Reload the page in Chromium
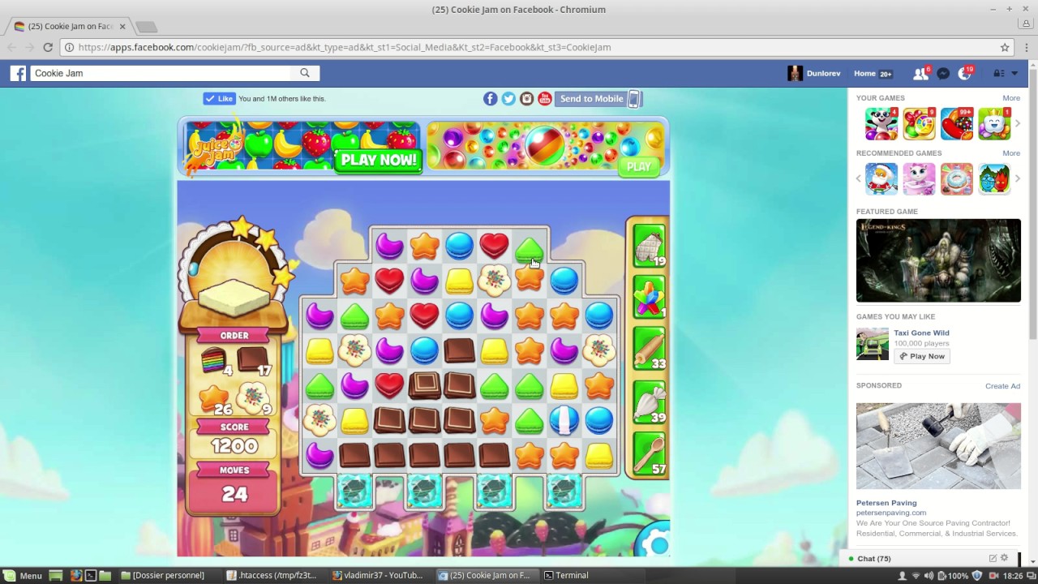This screenshot has width=1038, height=584. pos(48,47)
